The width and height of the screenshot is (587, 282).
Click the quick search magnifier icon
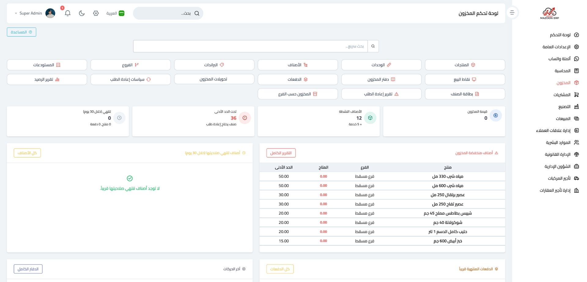point(373,46)
